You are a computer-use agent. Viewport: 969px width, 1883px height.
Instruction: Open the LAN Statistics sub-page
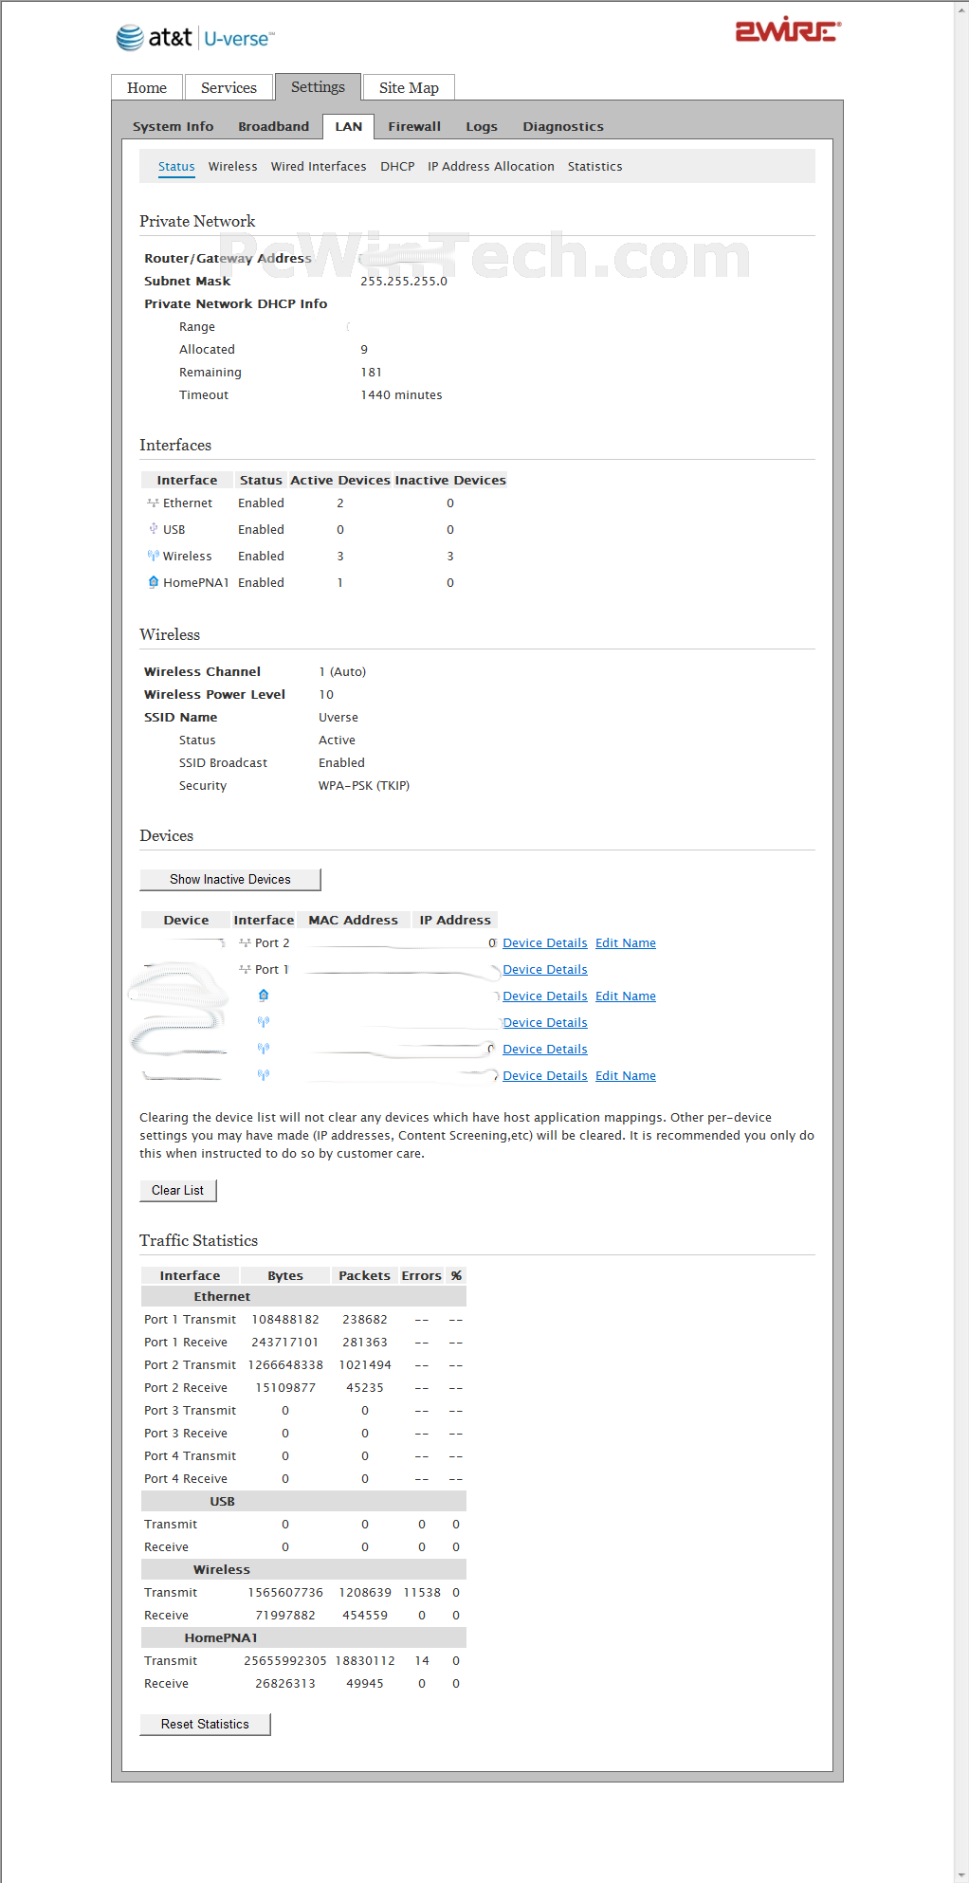pyautogui.click(x=594, y=166)
